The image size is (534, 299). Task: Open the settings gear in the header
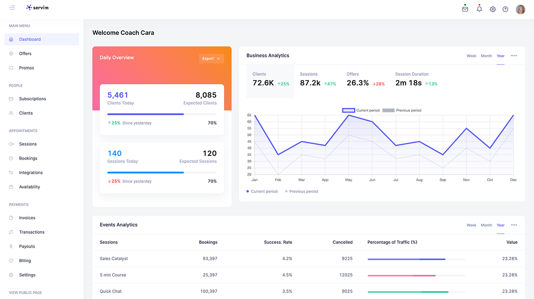click(493, 9)
